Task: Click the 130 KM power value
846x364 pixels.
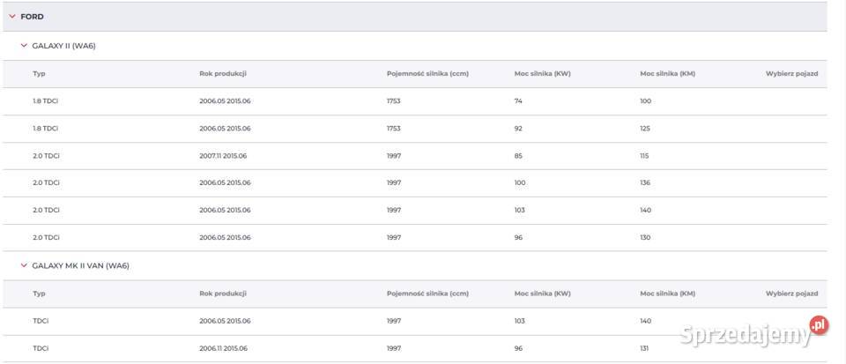Action: click(645, 238)
